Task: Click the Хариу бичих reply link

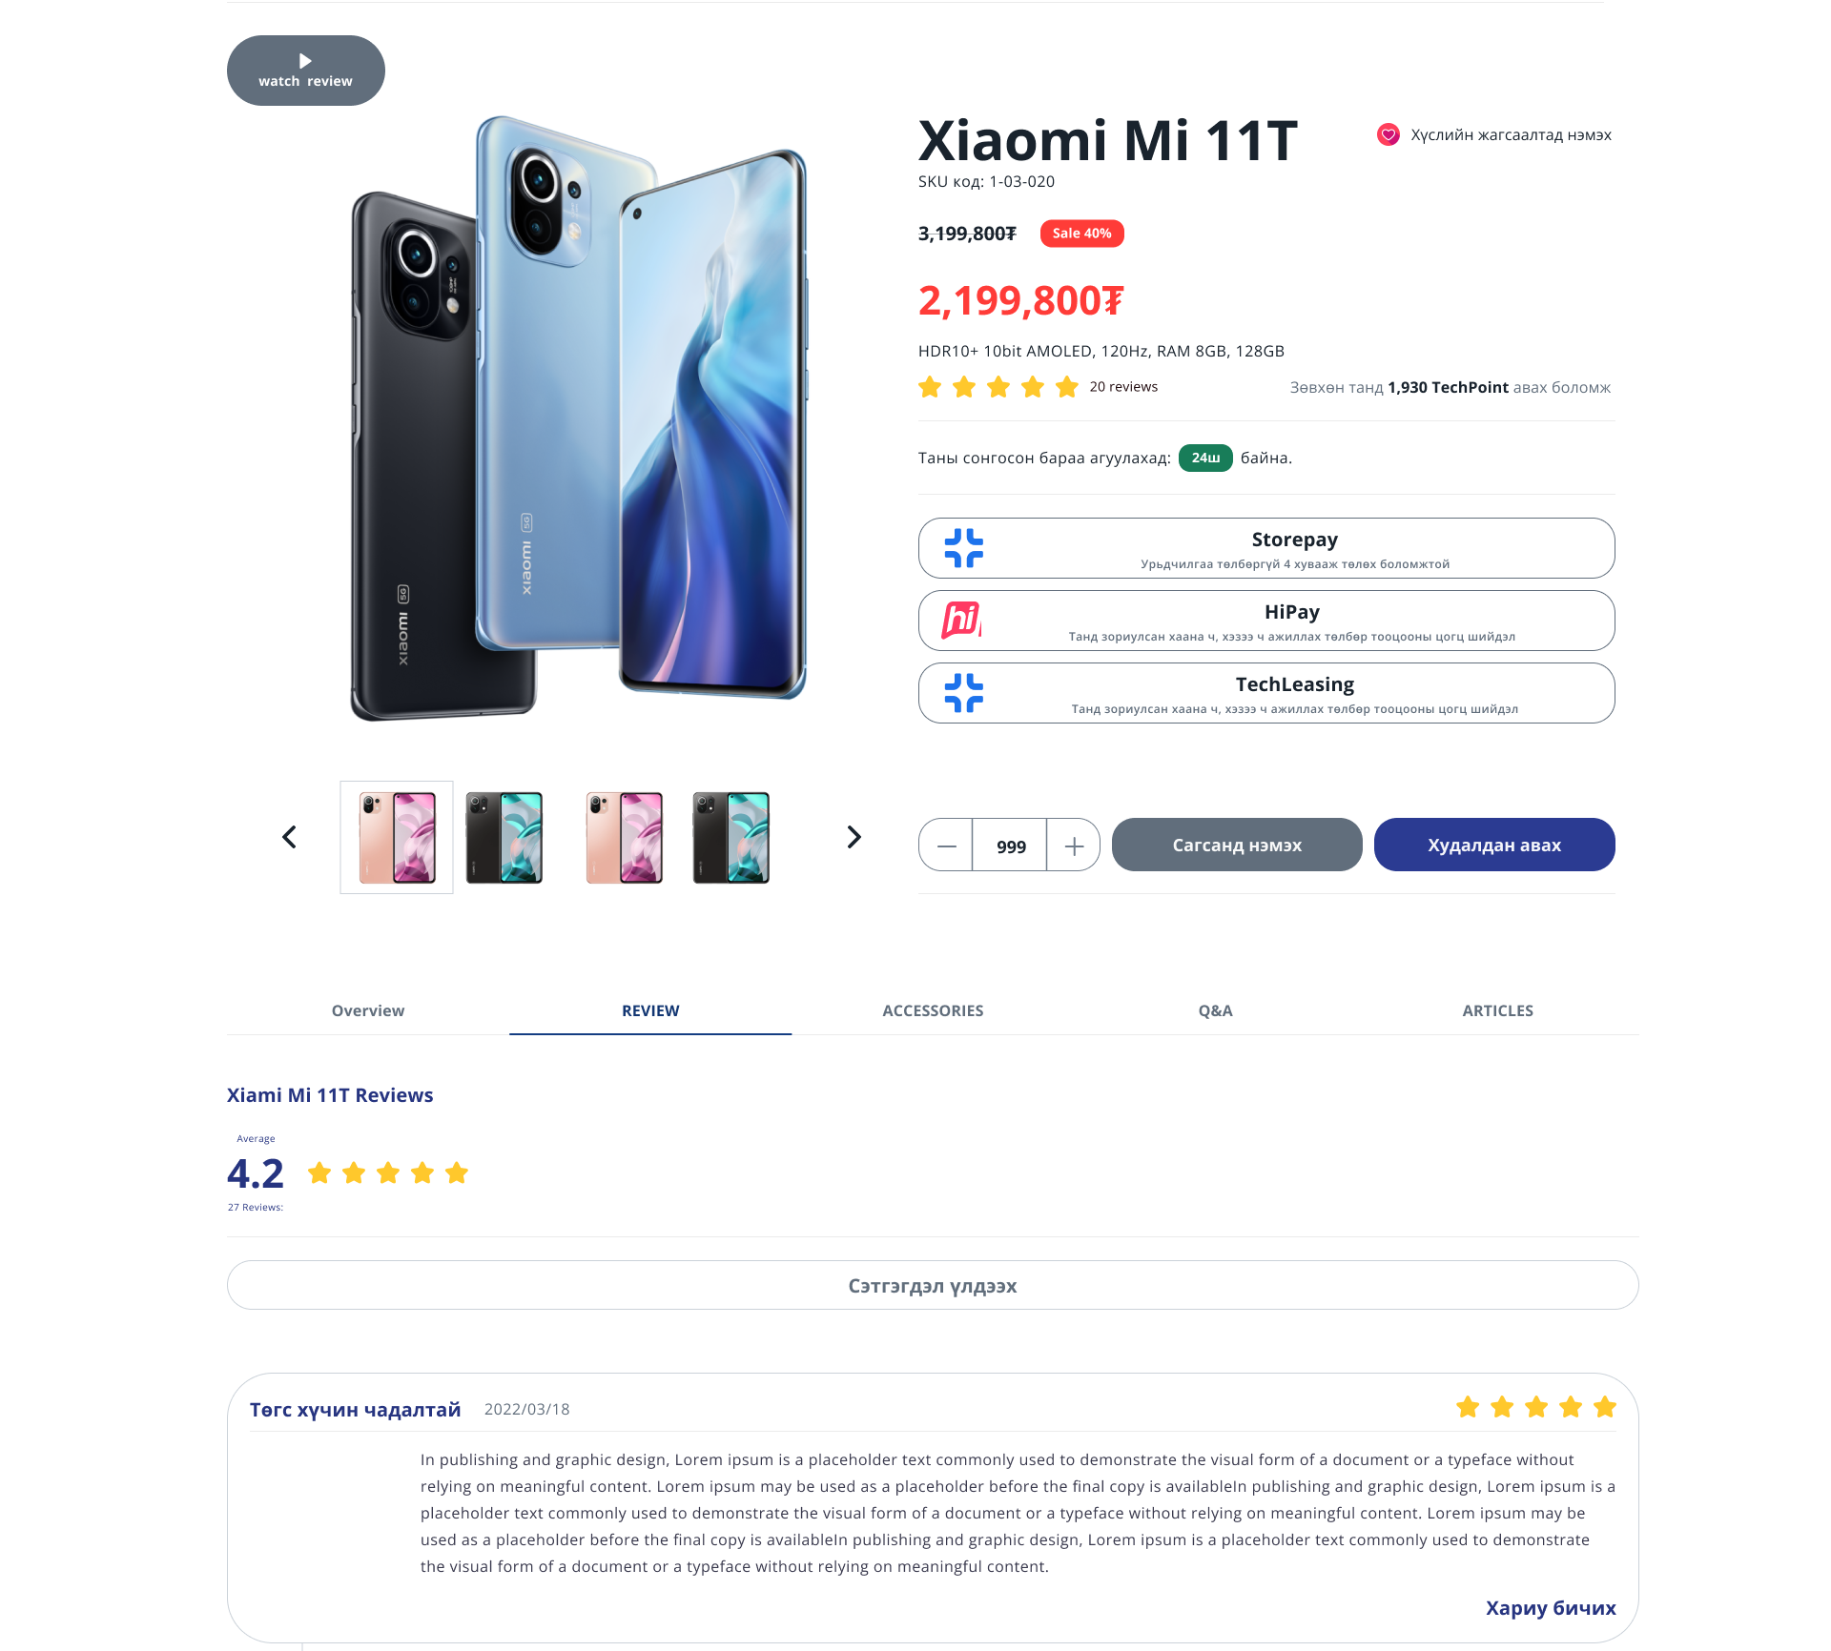Action: click(1551, 1608)
